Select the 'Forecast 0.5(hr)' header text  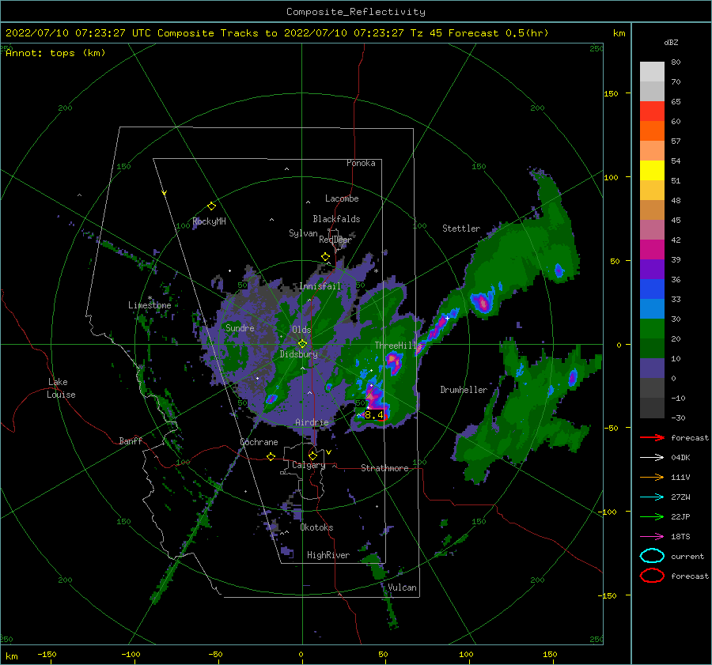point(498,33)
